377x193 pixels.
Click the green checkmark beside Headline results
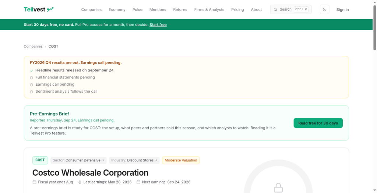click(x=32, y=71)
